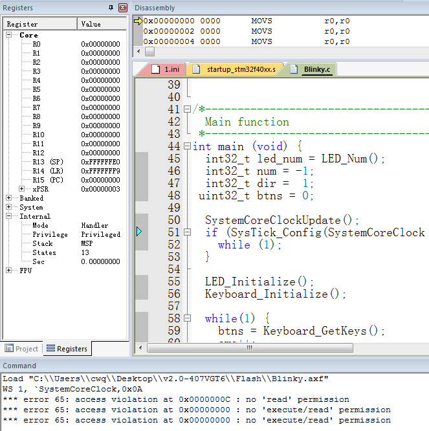Switch to the Project panel tab
This screenshot has height=431, width=429.
[x=21, y=349]
